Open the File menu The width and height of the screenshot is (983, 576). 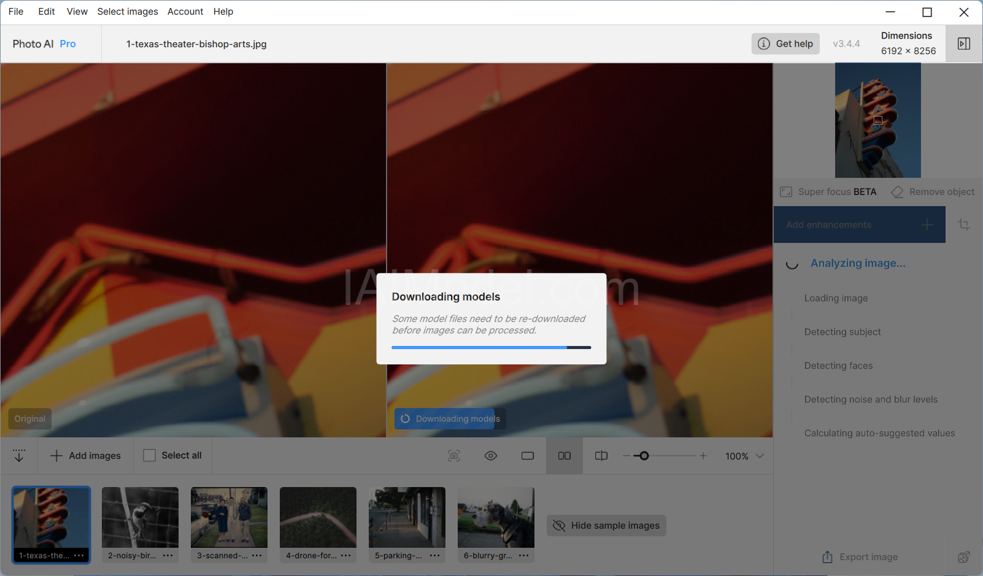click(16, 12)
